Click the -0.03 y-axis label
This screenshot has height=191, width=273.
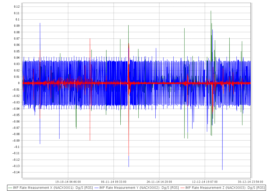(16, 102)
